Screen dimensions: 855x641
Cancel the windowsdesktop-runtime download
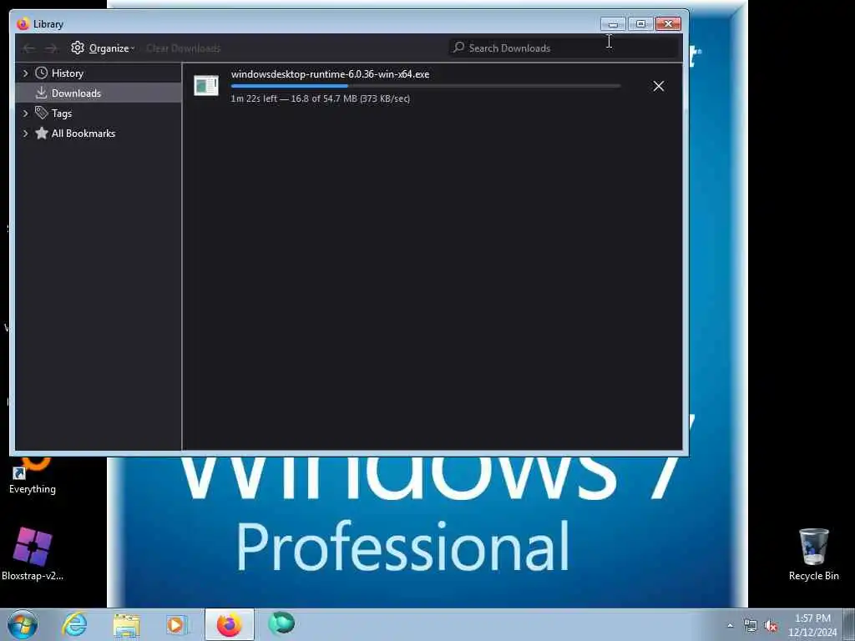658,86
